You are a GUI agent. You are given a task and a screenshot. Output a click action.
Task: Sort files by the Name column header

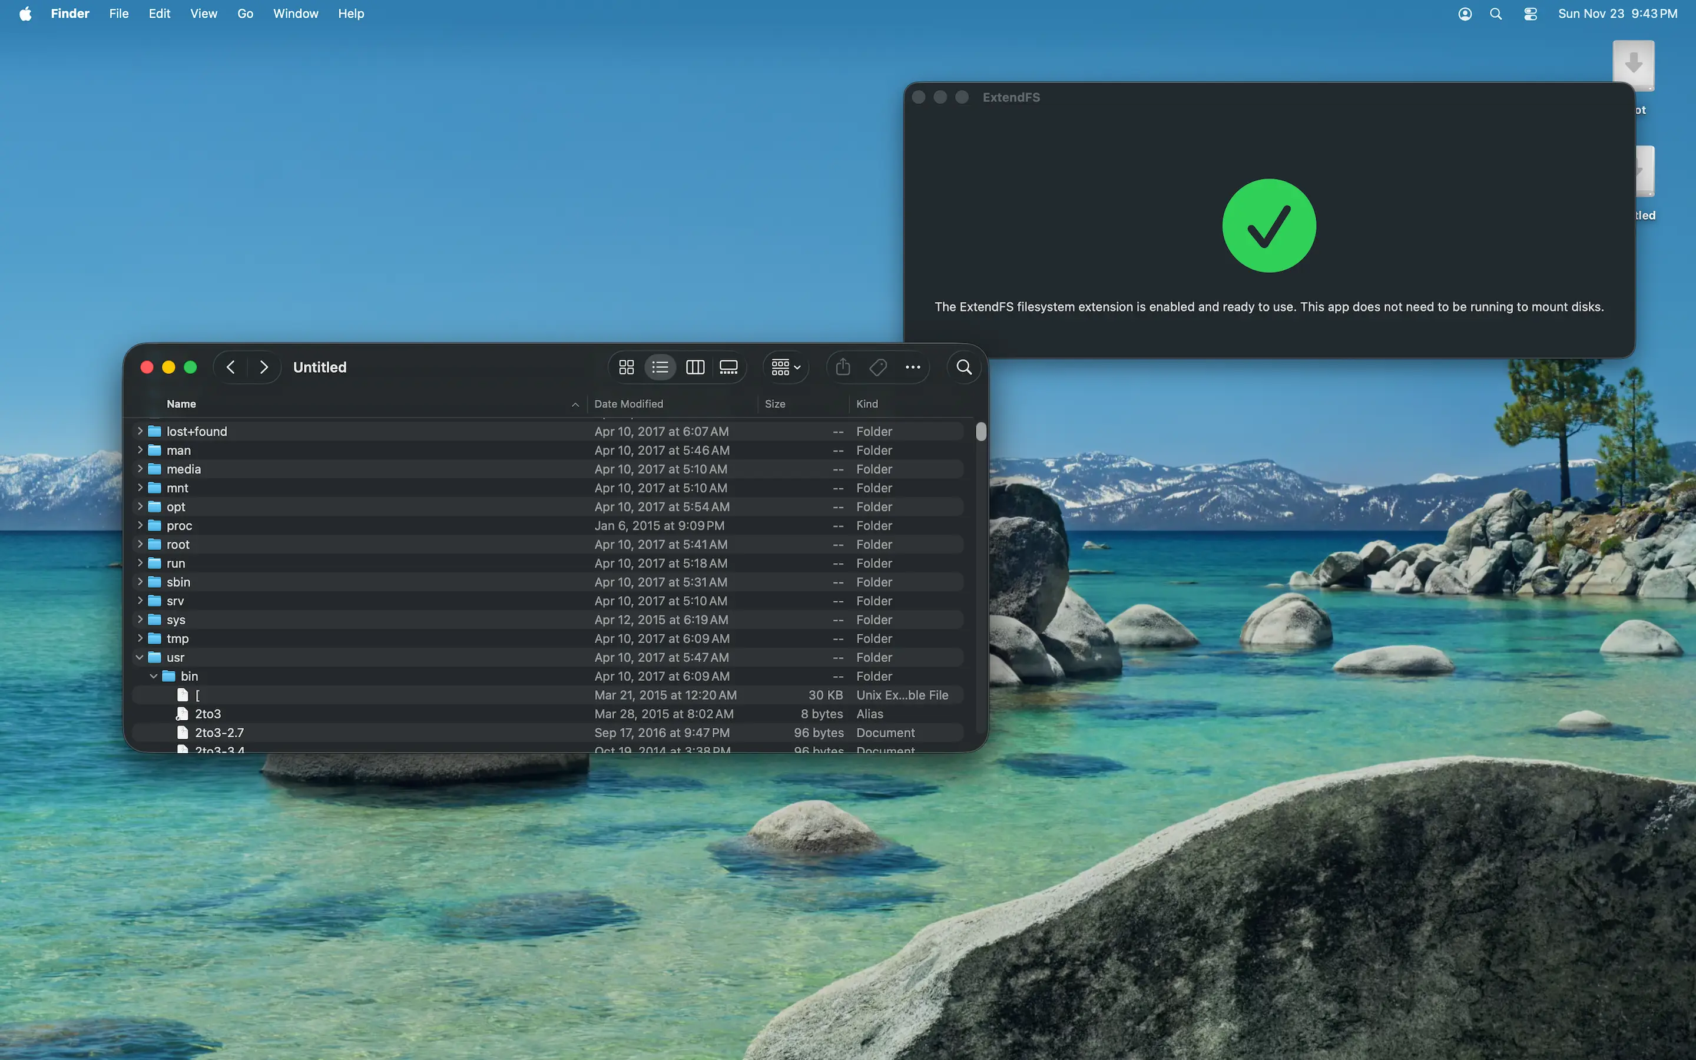coord(181,404)
